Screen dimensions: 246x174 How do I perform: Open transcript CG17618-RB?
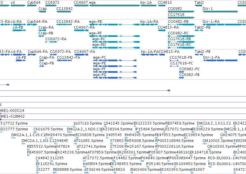pos(179,39)
